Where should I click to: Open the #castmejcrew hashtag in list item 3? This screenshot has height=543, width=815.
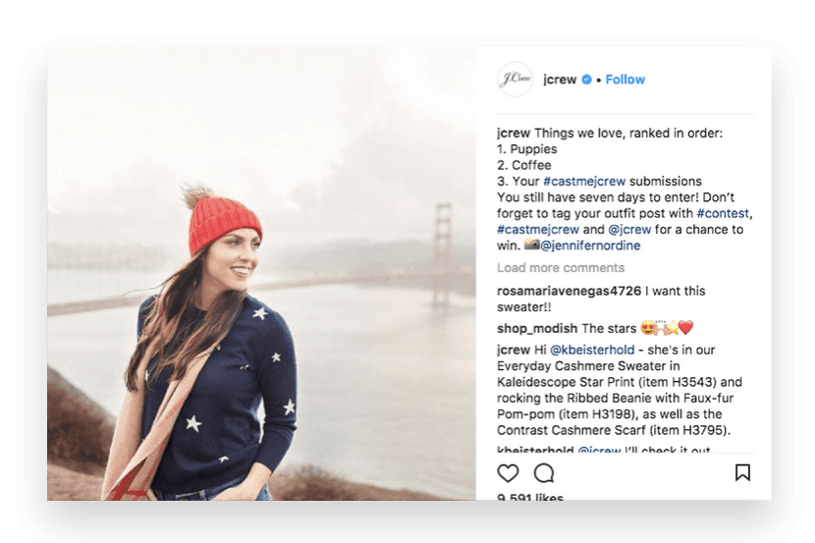pos(584,182)
